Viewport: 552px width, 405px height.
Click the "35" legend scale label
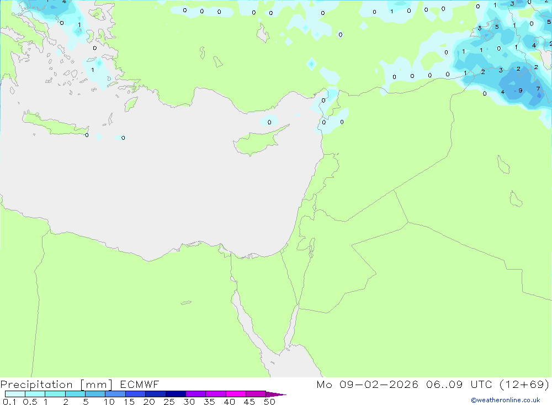point(209,402)
